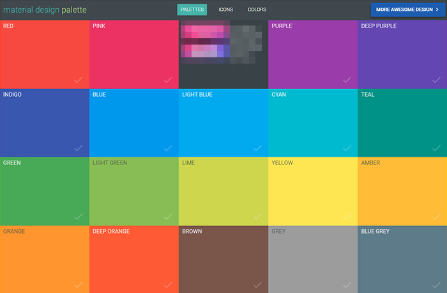
Task: Select the Deep Orange color swatch
Action: 134,259
